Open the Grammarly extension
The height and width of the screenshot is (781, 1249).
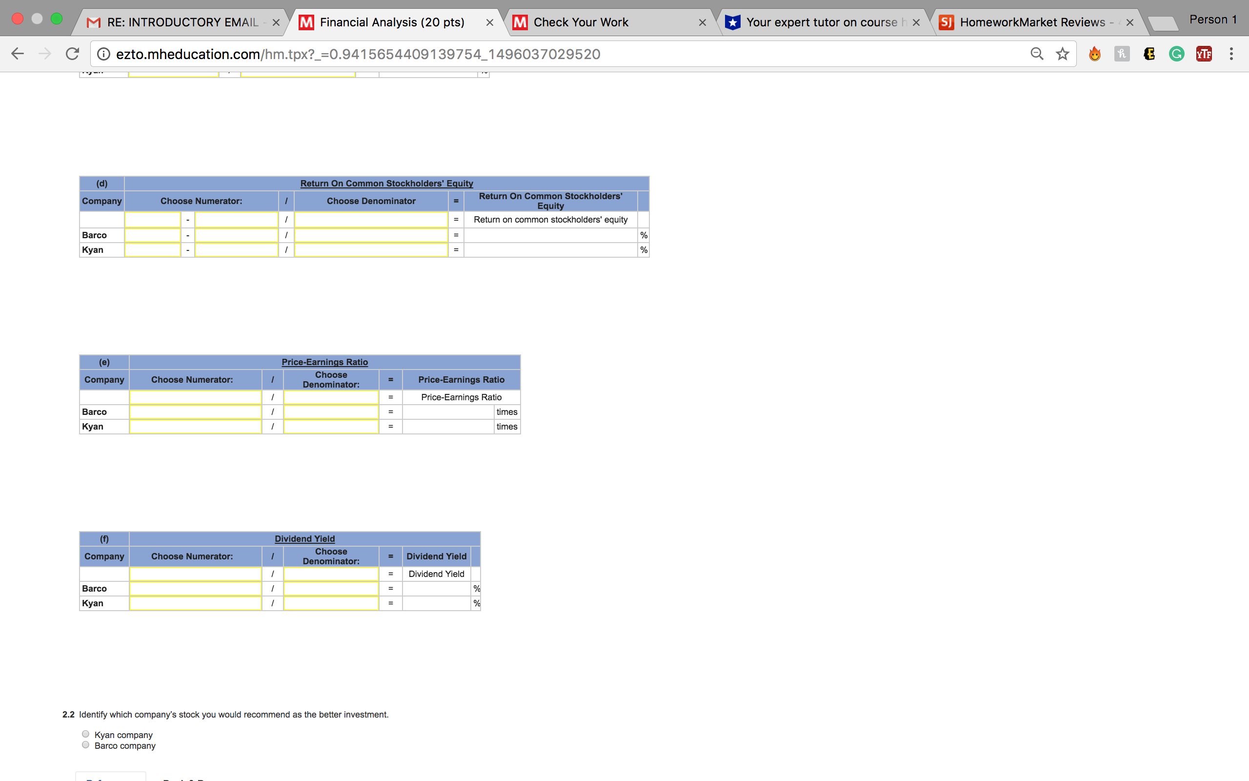[1176, 53]
